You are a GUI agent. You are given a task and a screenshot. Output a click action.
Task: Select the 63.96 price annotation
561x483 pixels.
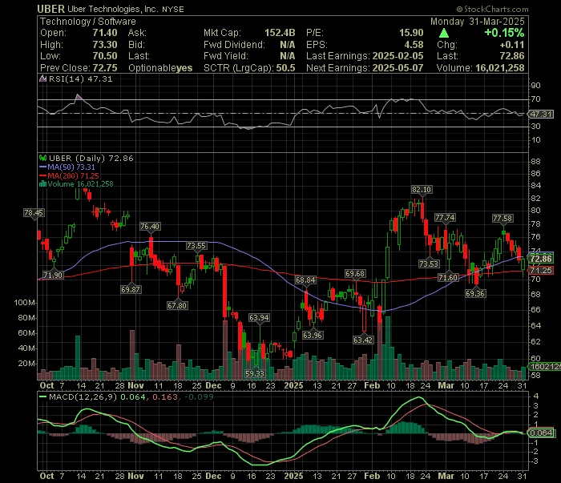[313, 335]
